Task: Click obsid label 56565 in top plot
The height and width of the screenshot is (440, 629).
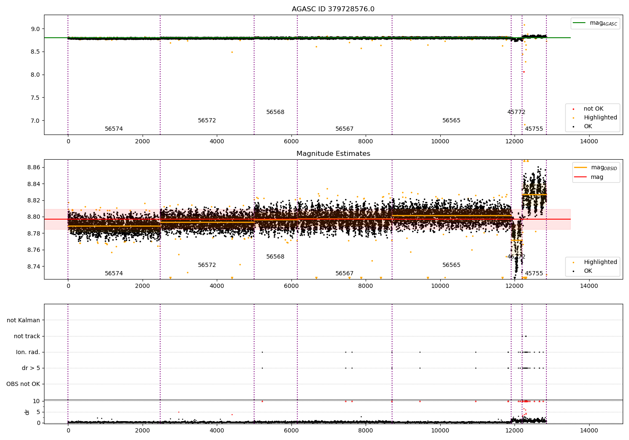Action: pyautogui.click(x=451, y=120)
